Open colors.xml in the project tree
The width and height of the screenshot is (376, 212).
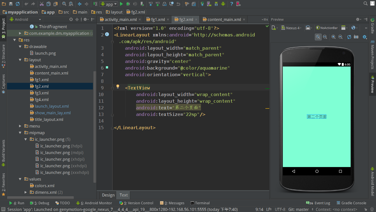coord(44,186)
